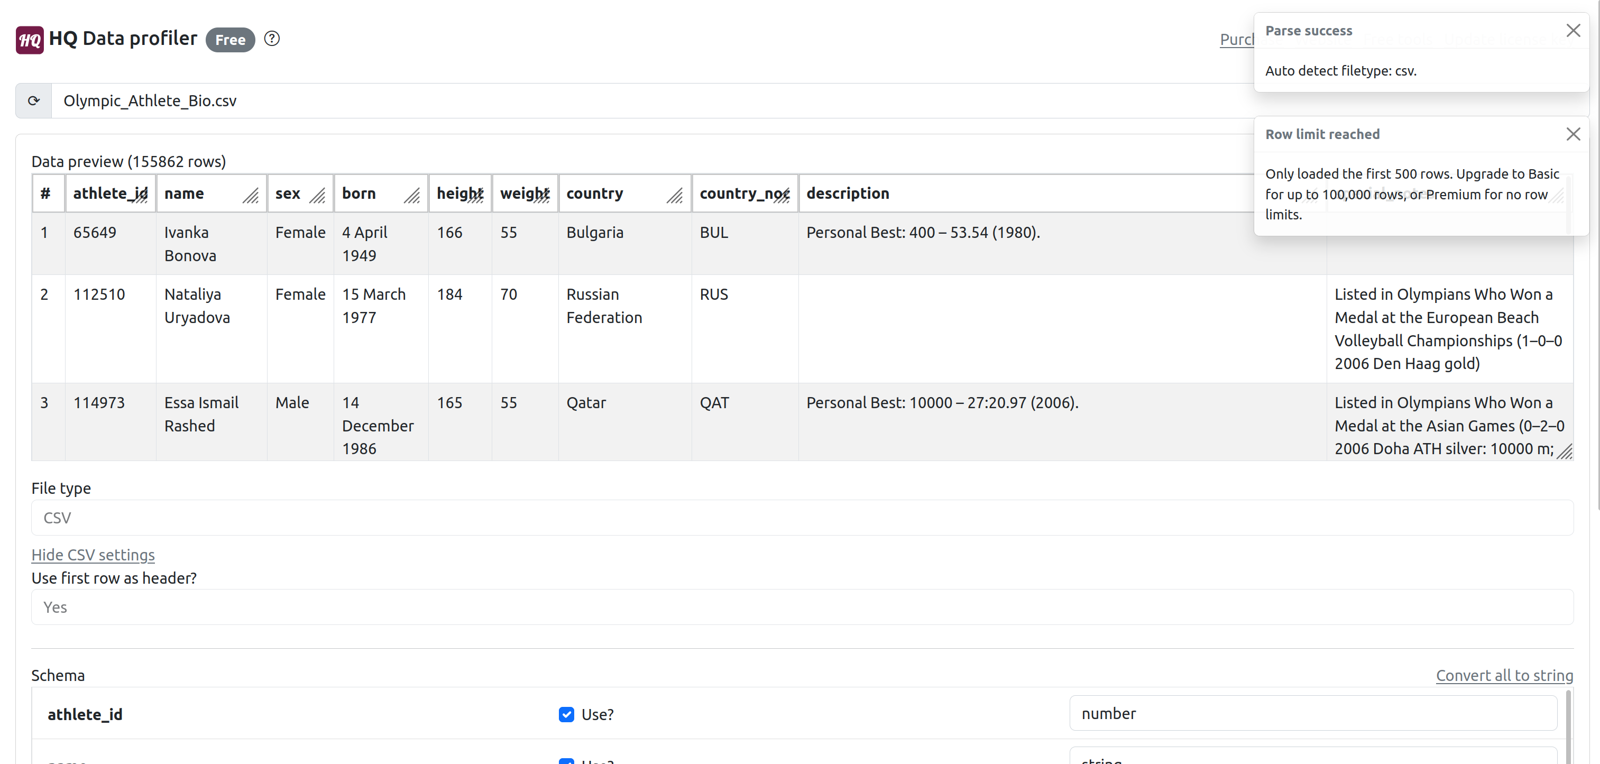Click the description column header

pyautogui.click(x=847, y=193)
